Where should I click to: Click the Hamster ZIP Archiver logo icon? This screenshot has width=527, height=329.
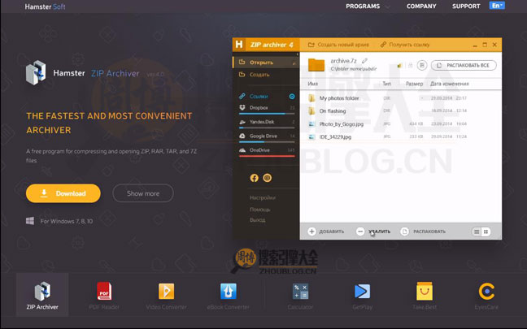point(36,72)
